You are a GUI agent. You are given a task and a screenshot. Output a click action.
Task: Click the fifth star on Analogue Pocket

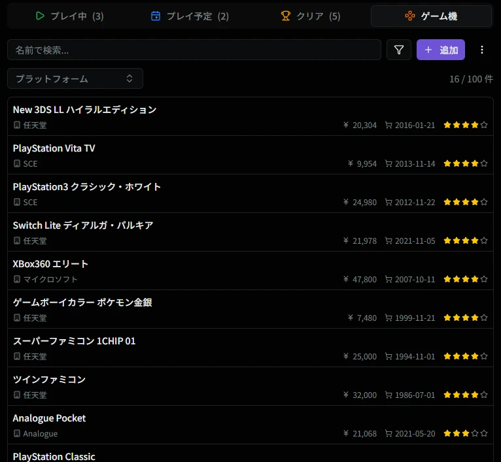484,433
